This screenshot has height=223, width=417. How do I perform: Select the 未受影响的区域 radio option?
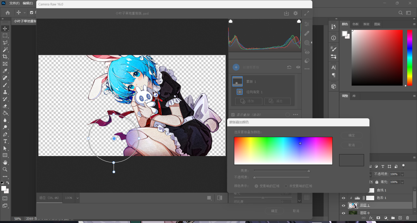pos(286,186)
